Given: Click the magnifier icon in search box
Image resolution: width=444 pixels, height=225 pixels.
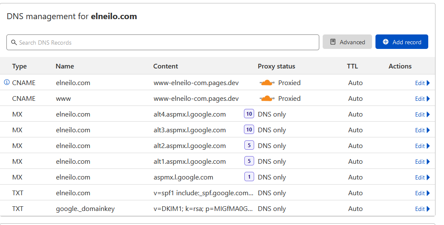Looking at the screenshot, I should tap(14, 43).
